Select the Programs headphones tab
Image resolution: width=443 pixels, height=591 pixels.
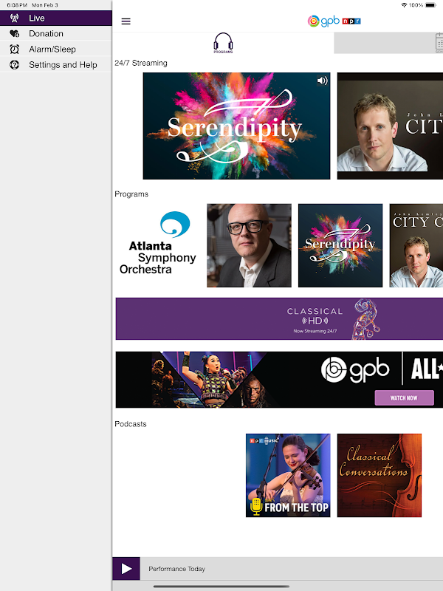point(223,43)
